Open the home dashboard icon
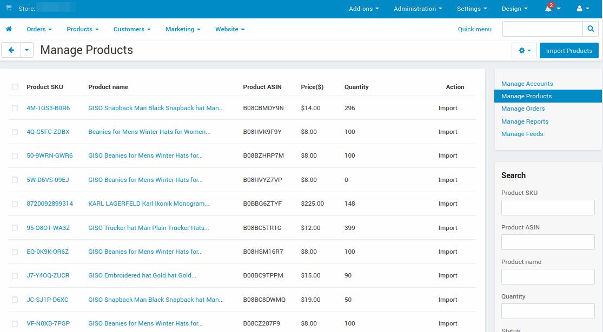The image size is (603, 332). [8, 29]
